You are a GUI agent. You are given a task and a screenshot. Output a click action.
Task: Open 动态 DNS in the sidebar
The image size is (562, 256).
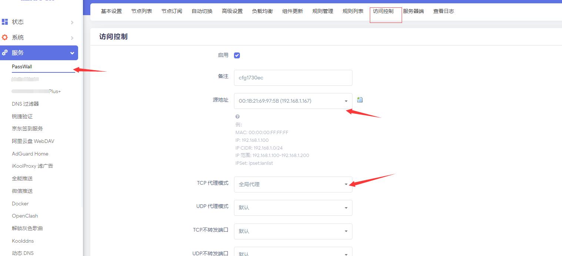[x=23, y=253]
